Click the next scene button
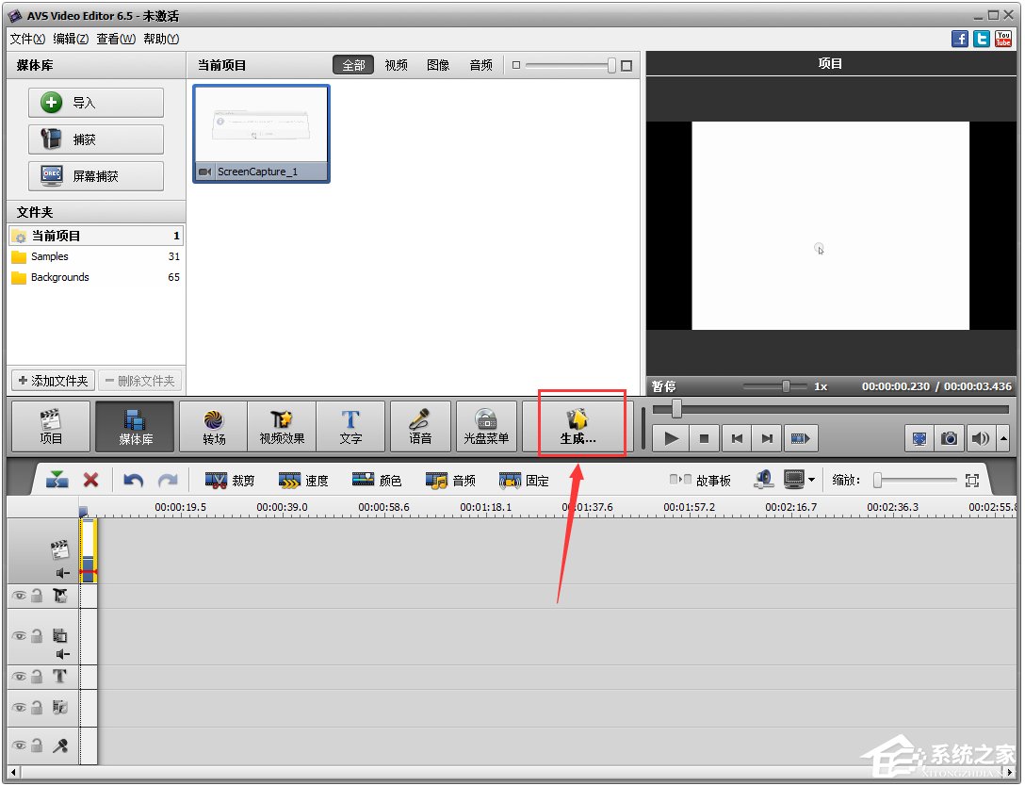The width and height of the screenshot is (1025, 786). [x=800, y=438]
